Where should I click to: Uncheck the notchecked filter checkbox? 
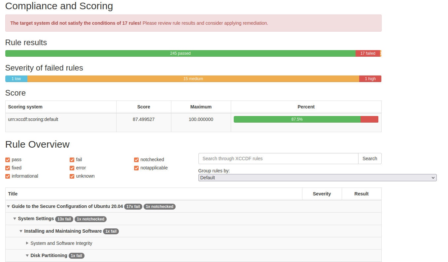point(136,160)
